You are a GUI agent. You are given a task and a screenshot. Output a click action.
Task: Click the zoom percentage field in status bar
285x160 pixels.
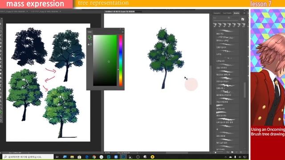click(107, 153)
